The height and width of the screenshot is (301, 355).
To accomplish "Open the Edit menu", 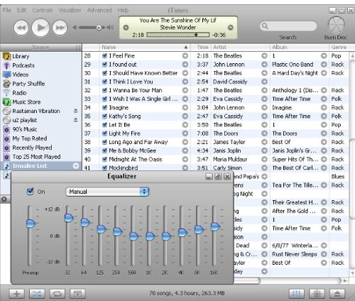I will (21, 10).
